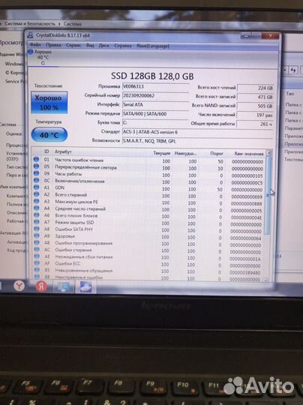Open the Вид menu

point(90,45)
